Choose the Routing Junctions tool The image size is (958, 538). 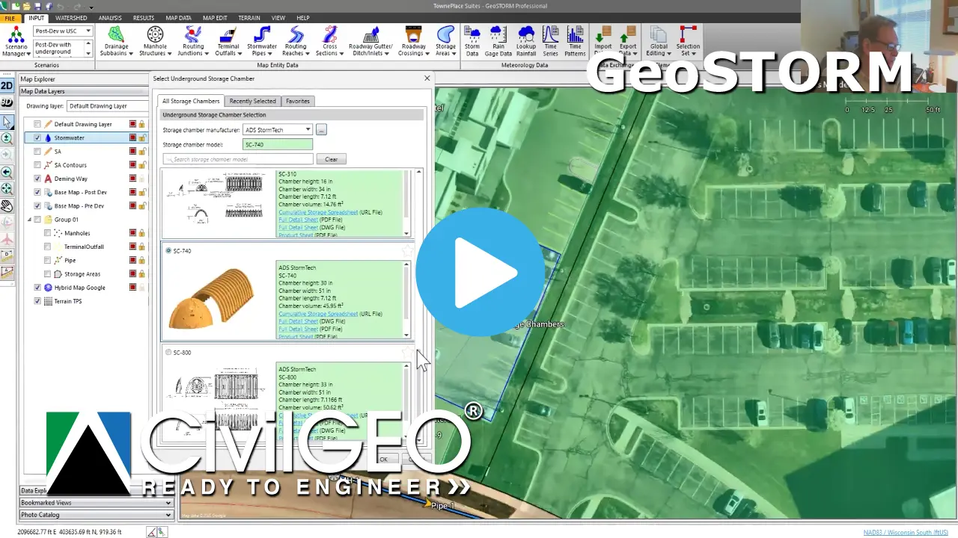(193, 42)
